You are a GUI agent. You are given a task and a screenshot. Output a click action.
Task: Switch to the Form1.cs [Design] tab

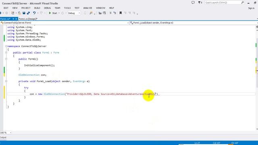28,19
